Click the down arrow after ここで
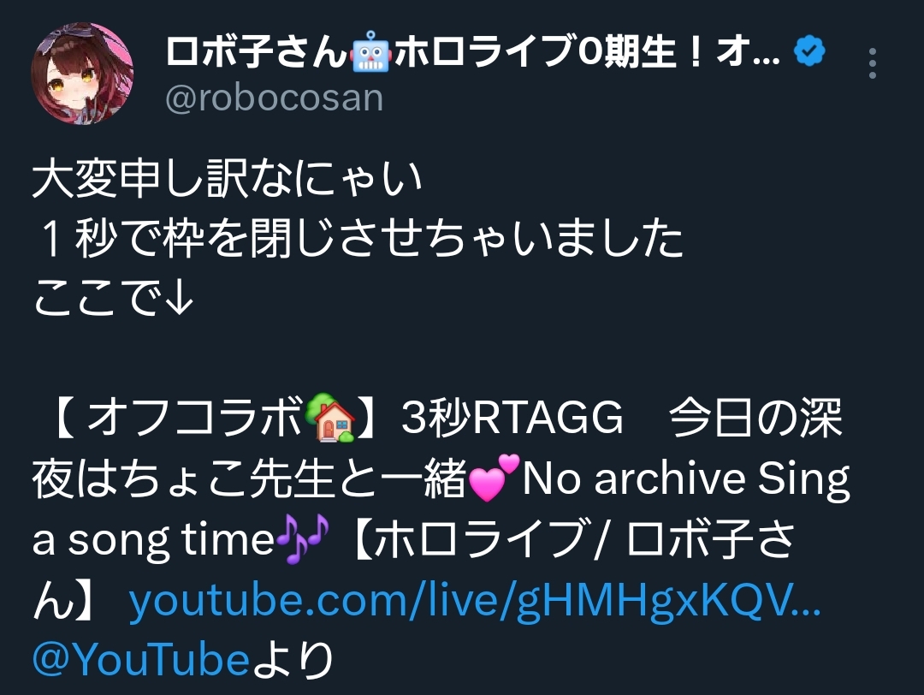924x695 pixels. tap(179, 299)
